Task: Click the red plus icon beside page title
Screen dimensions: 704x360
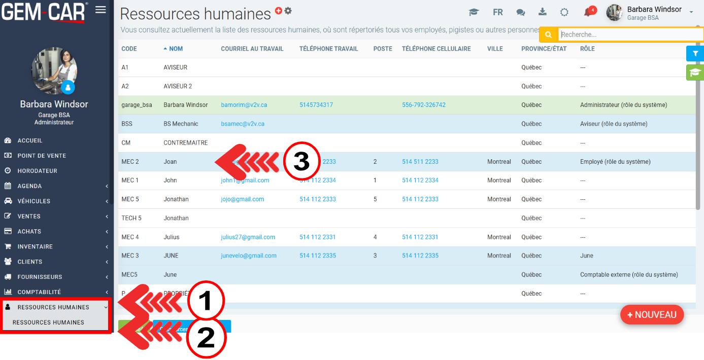Action: click(x=278, y=10)
